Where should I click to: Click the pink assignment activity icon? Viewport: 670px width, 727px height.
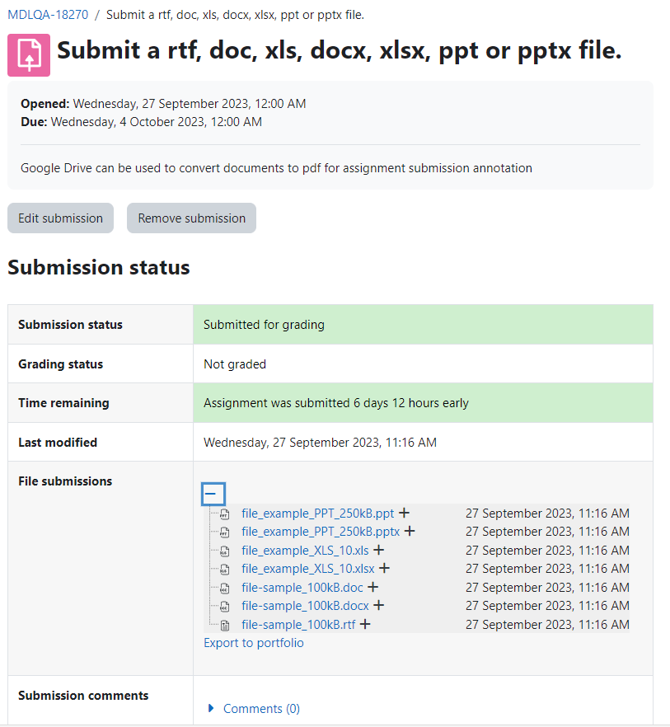(29, 54)
